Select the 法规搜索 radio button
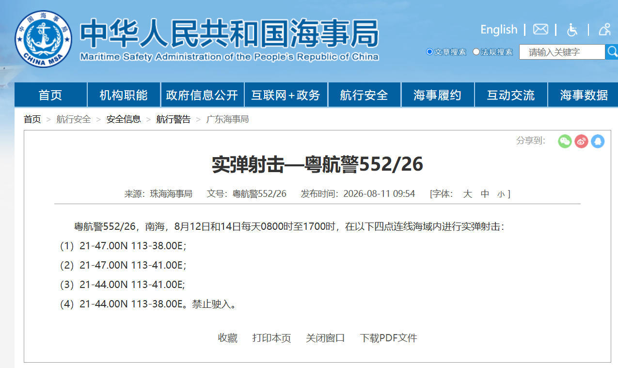This screenshot has height=368, width=618. tap(476, 52)
